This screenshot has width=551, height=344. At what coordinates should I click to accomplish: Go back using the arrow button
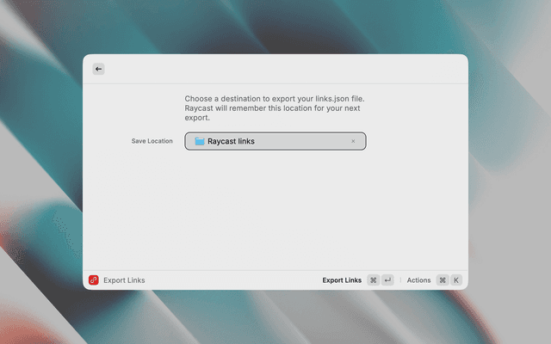click(98, 69)
